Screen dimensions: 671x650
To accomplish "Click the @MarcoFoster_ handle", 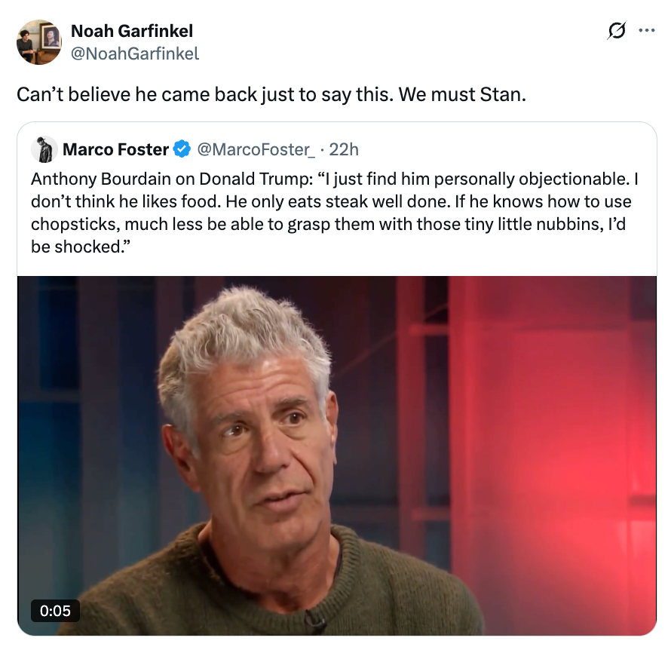I will point(258,149).
